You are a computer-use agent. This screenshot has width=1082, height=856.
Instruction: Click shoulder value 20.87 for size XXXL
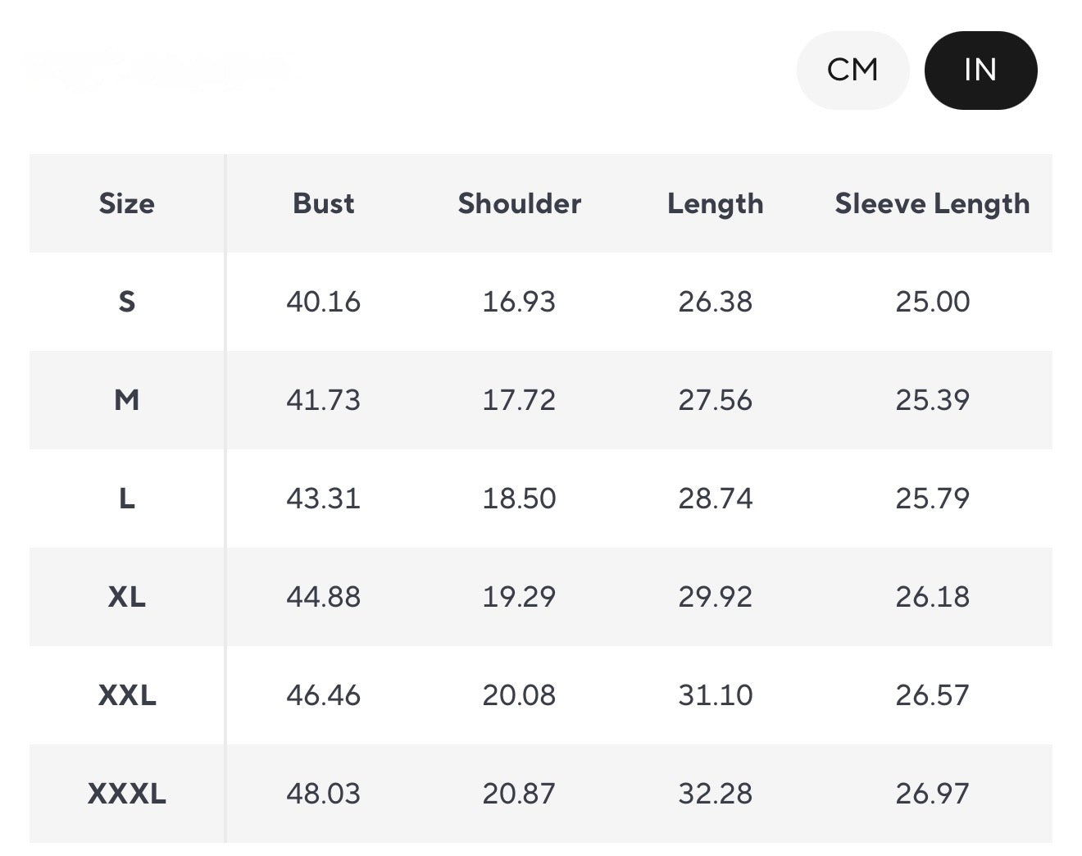[519, 794]
